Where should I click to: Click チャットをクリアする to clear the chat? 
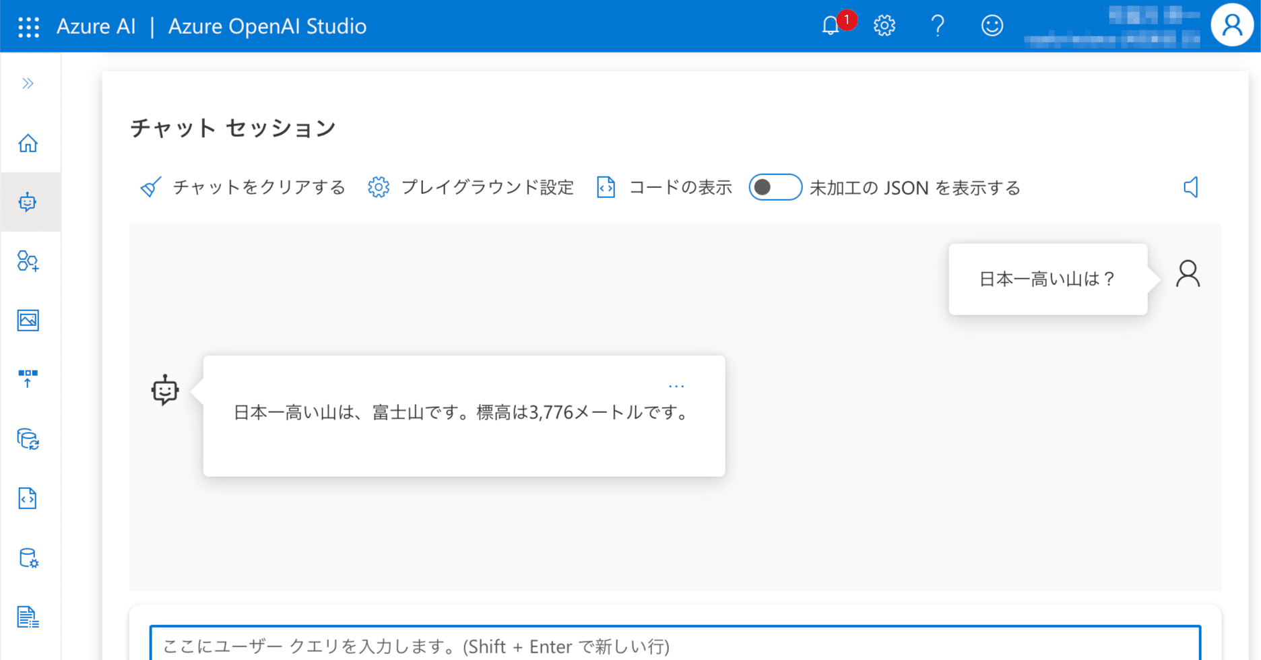258,187
